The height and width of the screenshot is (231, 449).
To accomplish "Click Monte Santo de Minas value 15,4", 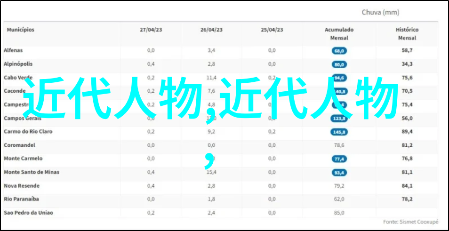I will tap(211, 172).
